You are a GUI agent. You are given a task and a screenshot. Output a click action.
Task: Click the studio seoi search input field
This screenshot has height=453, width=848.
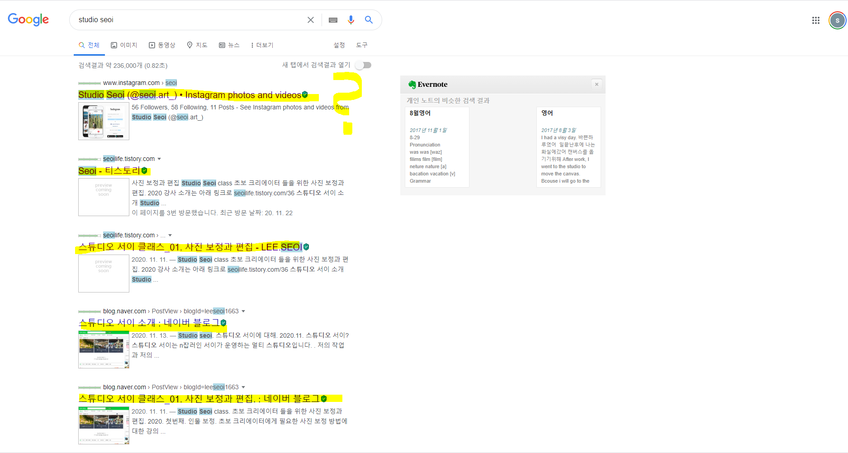[x=190, y=20]
